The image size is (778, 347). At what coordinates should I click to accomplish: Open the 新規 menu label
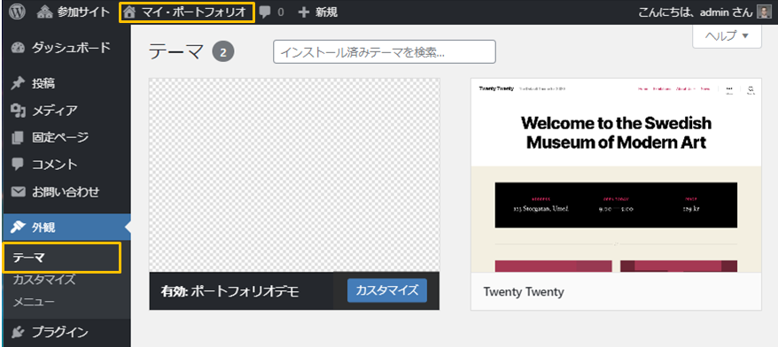326,12
